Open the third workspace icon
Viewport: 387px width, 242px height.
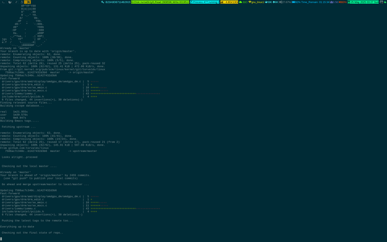(17, 2)
